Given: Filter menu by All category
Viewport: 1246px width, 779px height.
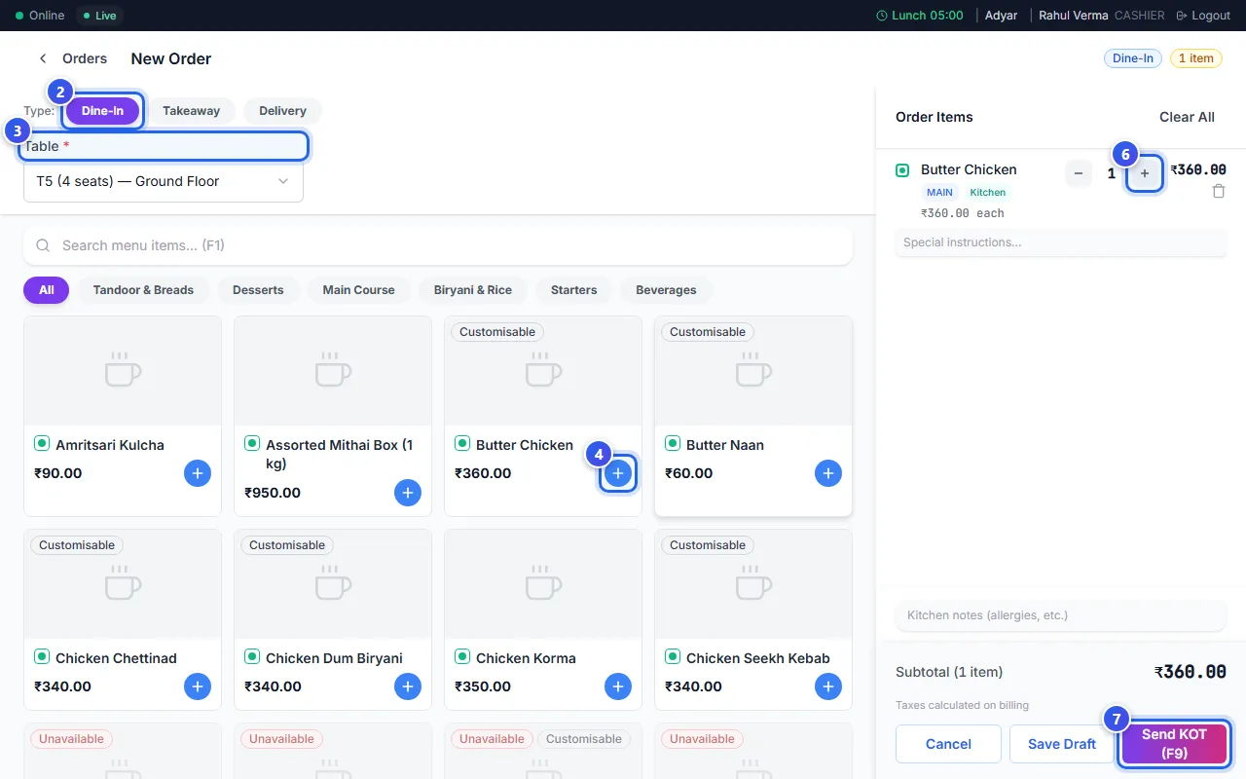Looking at the screenshot, I should (47, 290).
